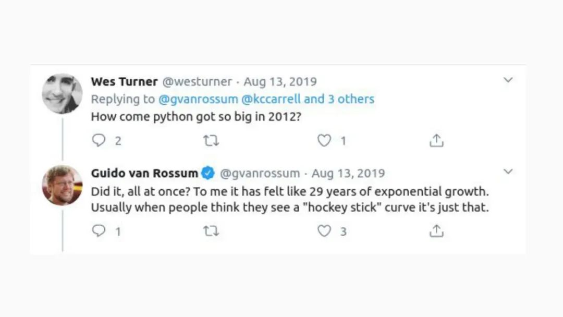The height and width of the screenshot is (317, 563).
Task: Click Guido van Rossum's profile avatar
Action: 62,185
